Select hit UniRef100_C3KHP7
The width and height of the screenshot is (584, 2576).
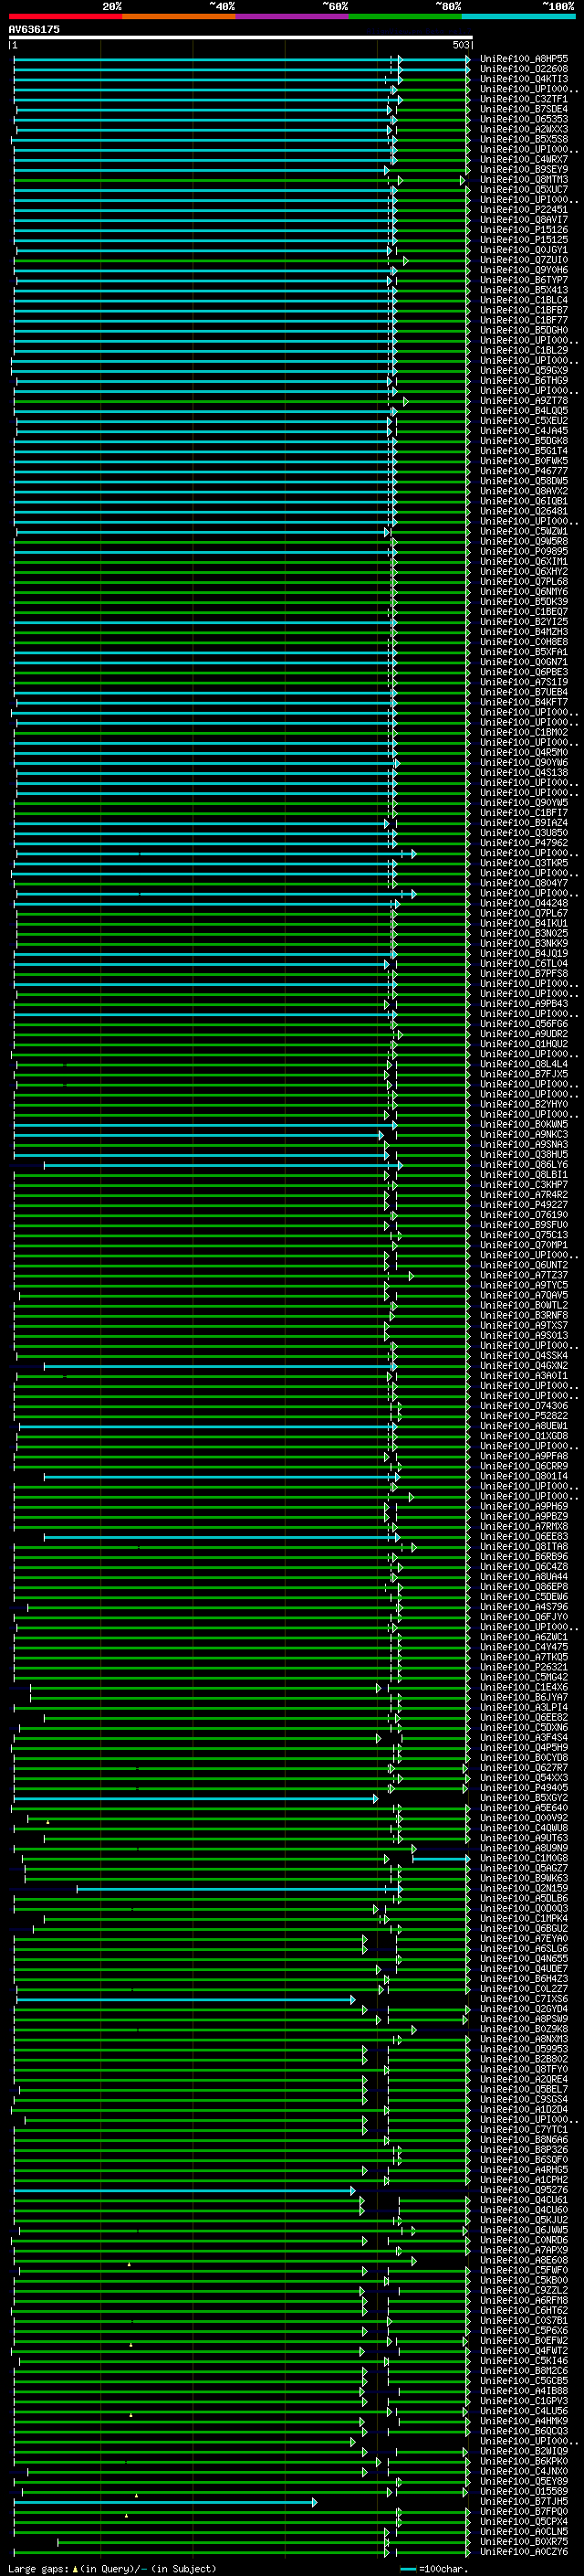524,1184
